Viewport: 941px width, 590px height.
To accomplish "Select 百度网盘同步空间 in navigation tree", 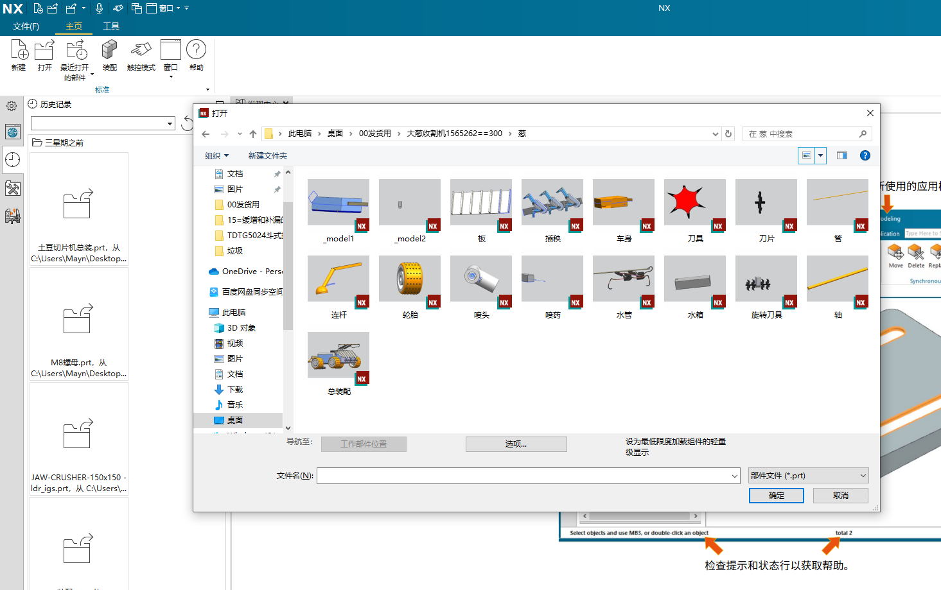I will point(245,292).
